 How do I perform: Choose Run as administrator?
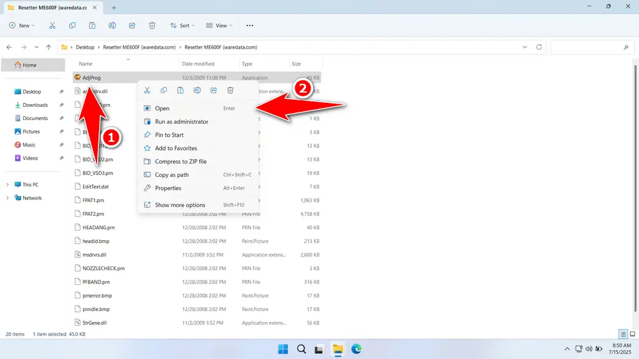click(198, 121)
